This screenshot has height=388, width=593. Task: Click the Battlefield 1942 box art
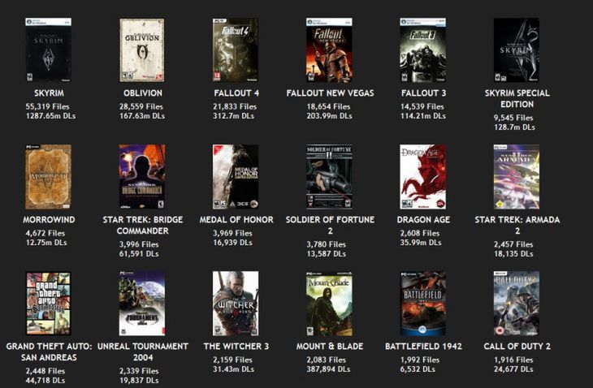(x=422, y=304)
